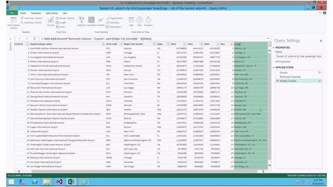Open 2012 column filter dropdown
333x187 pixels.
point(185,44)
